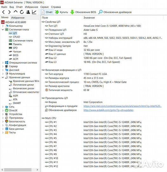
Task: Click the Тесты icon
Action: (x=7, y=133)
